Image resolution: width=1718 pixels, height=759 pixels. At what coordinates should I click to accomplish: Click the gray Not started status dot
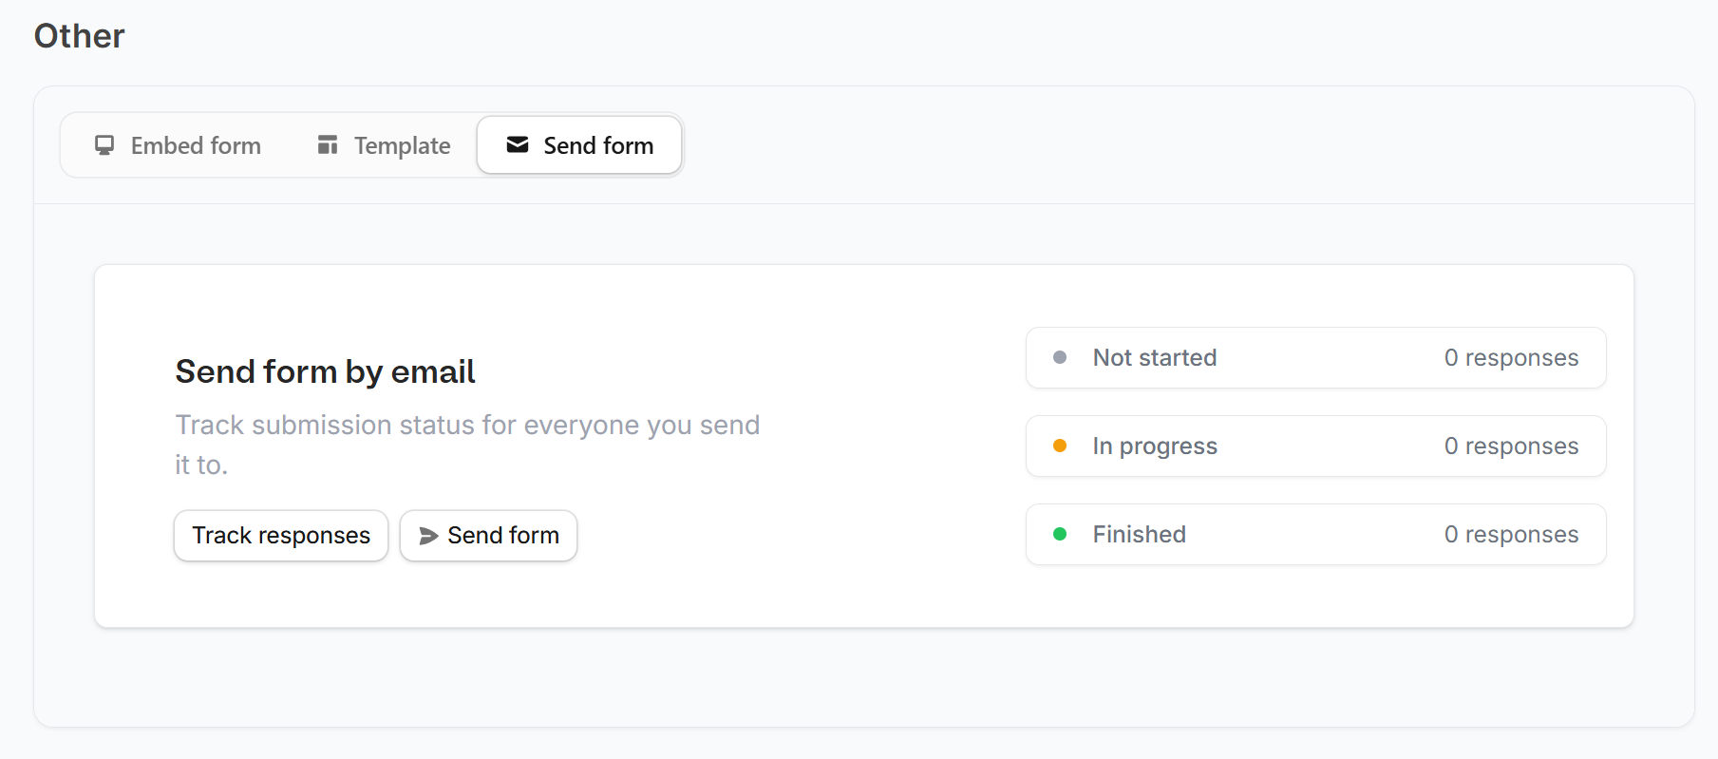coord(1060,357)
